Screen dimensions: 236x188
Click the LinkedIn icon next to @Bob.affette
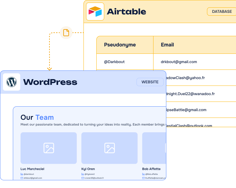[x=144, y=174]
